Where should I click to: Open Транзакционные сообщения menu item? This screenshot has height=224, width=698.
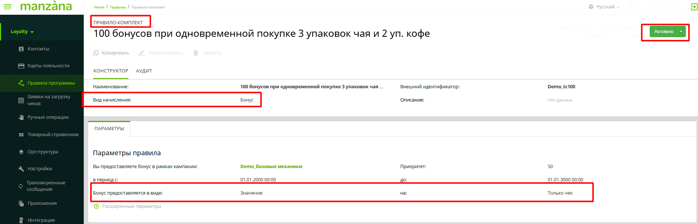tap(46, 186)
